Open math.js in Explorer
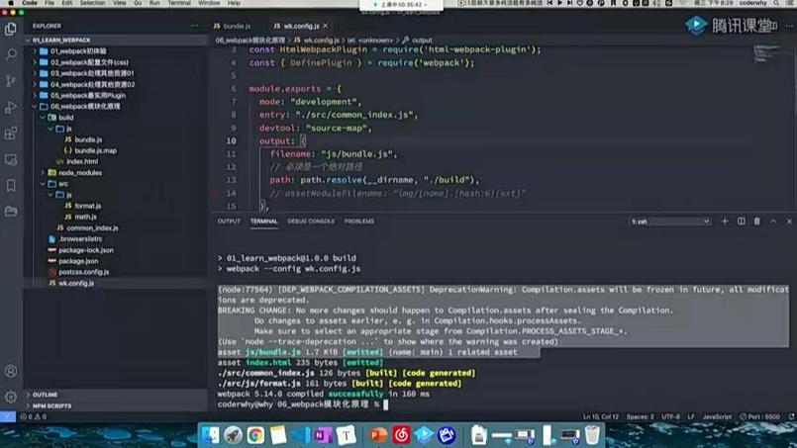797x448 pixels. [x=85, y=217]
